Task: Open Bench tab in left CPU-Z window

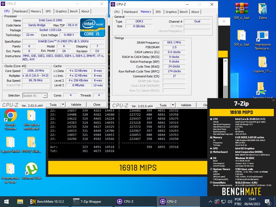Action: tap(74, 11)
